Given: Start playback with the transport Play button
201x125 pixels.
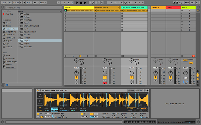Looking at the screenshot, I should coord(77,3).
